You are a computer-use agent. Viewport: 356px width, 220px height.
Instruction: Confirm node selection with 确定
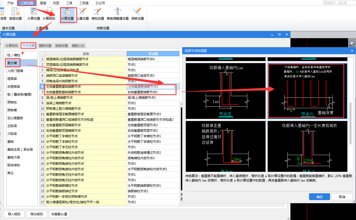(320, 197)
